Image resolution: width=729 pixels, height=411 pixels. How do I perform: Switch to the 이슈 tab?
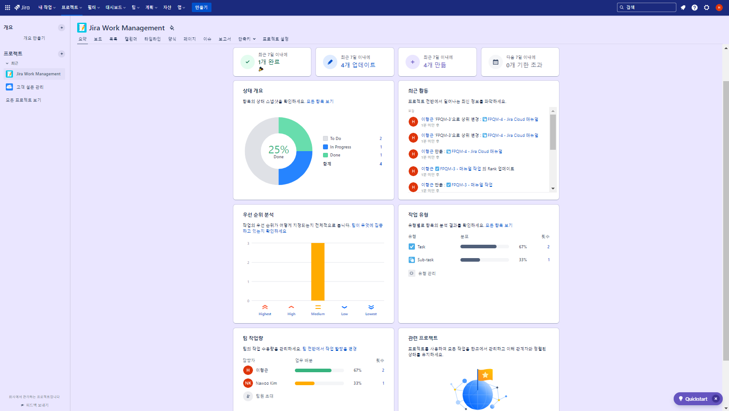click(x=207, y=39)
